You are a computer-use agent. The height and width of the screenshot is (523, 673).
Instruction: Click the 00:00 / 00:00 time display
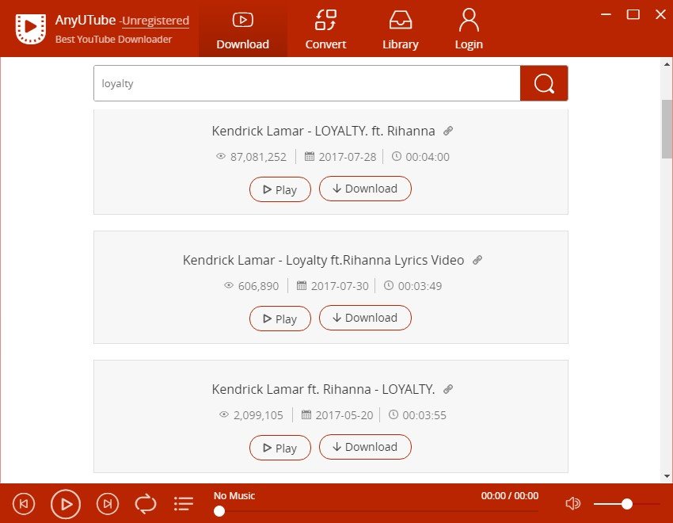coord(510,495)
